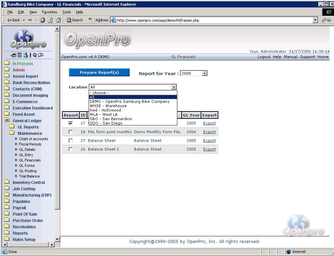Click the red exclamation mark icon
334x256 pixels.
point(30,55)
